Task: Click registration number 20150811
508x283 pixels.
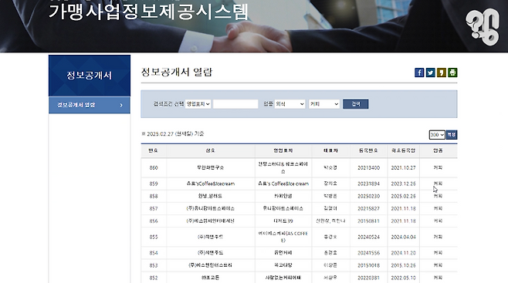Action: [369, 221]
